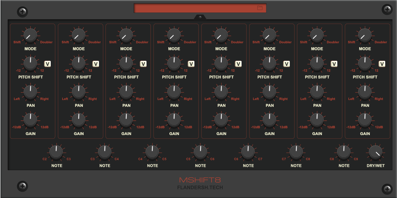Click the GAIN knob in the fourth voice column
Screen dimensions: 397x198
click(x=174, y=120)
